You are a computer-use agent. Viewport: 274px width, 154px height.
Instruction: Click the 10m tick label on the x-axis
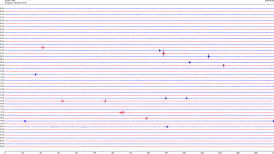coord(94,153)
